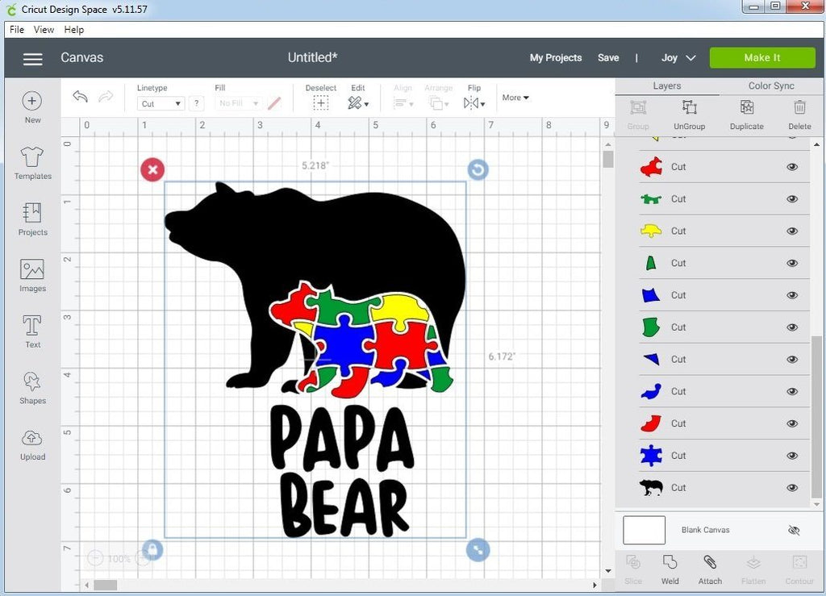Open the Fill dropdown
826x596 pixels.
click(238, 103)
